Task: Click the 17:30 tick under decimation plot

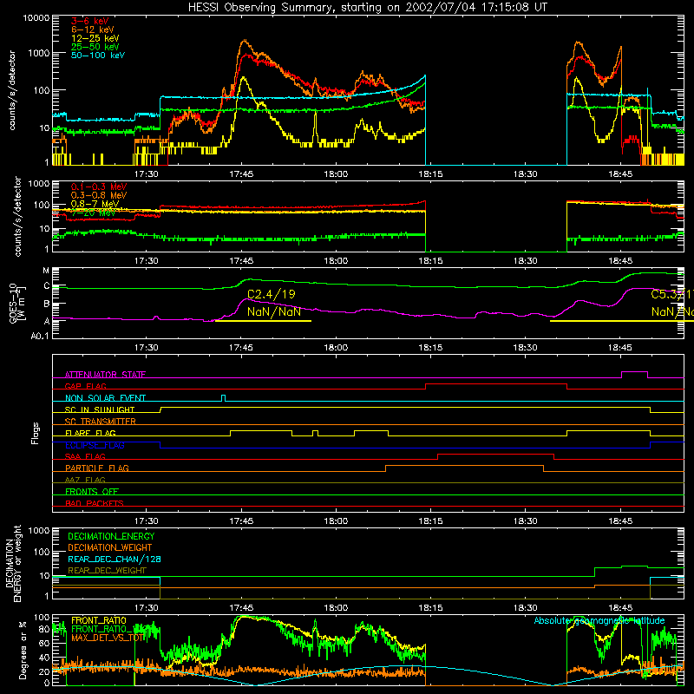Action: click(x=147, y=608)
